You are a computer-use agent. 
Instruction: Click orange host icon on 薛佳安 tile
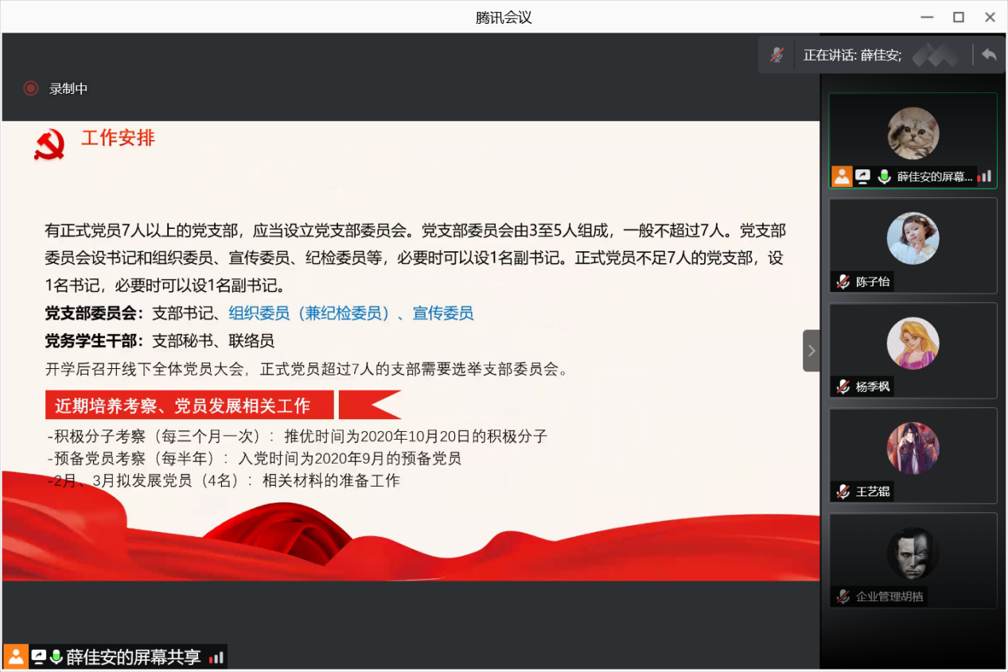click(842, 177)
